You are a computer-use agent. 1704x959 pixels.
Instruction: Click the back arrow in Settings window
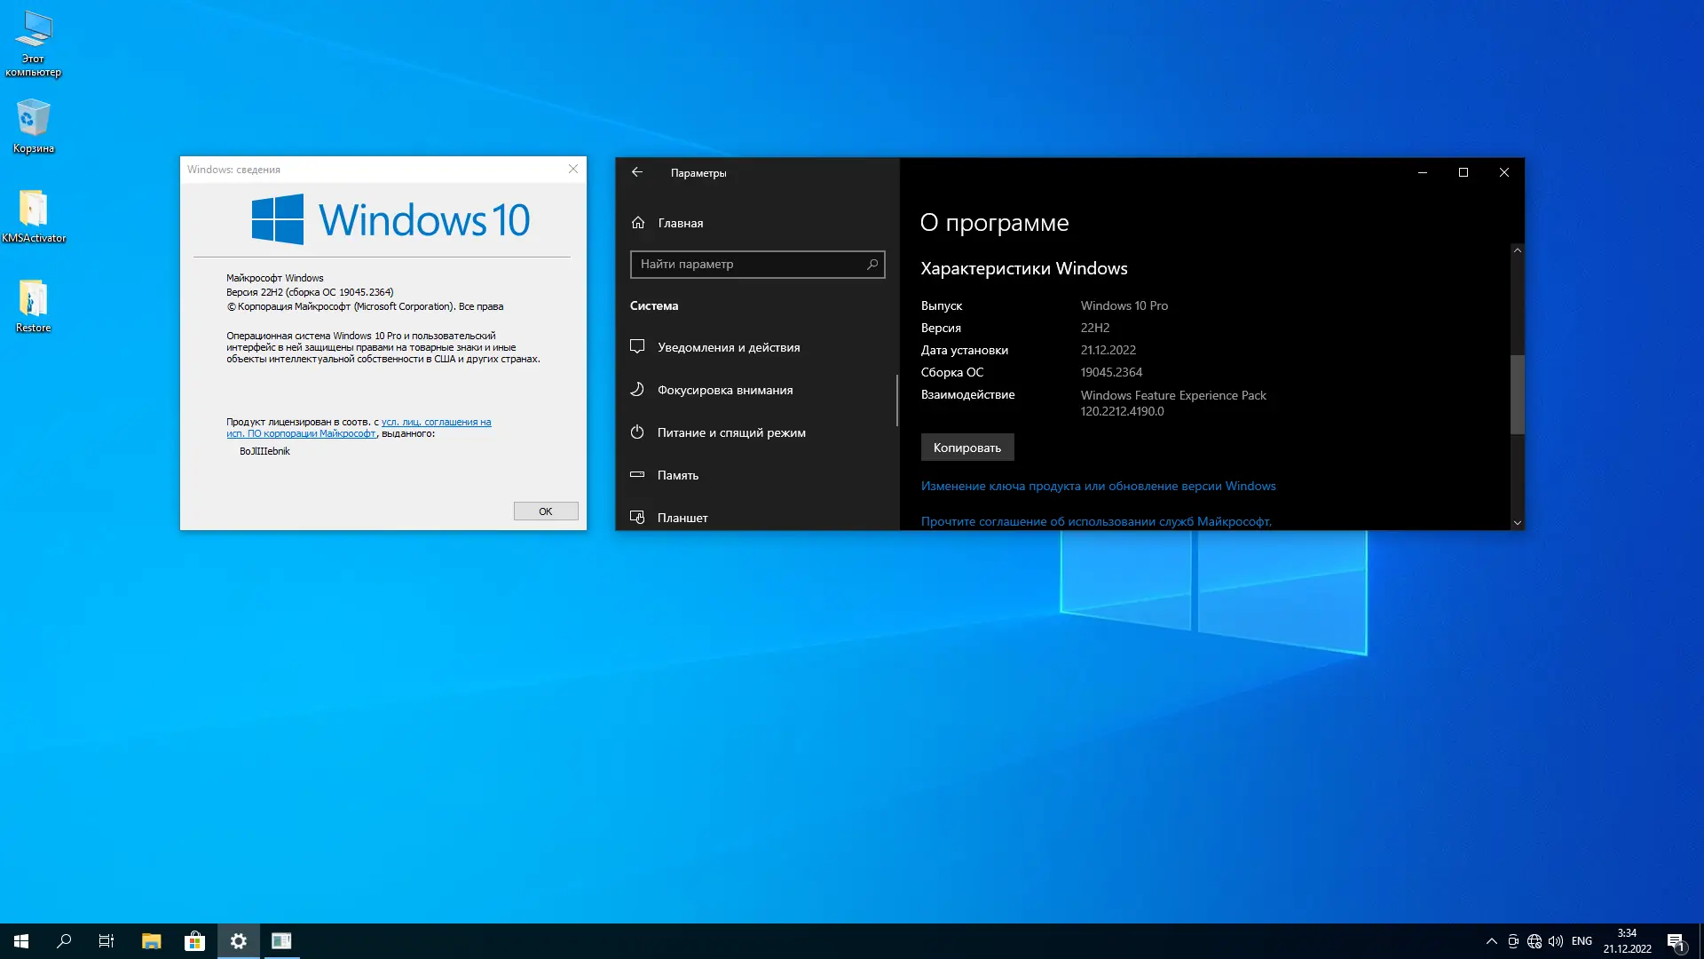pos(637,172)
